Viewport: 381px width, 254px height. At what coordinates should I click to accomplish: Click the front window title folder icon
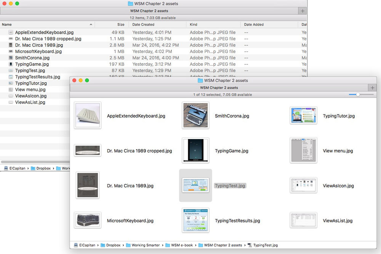[x=200, y=80]
